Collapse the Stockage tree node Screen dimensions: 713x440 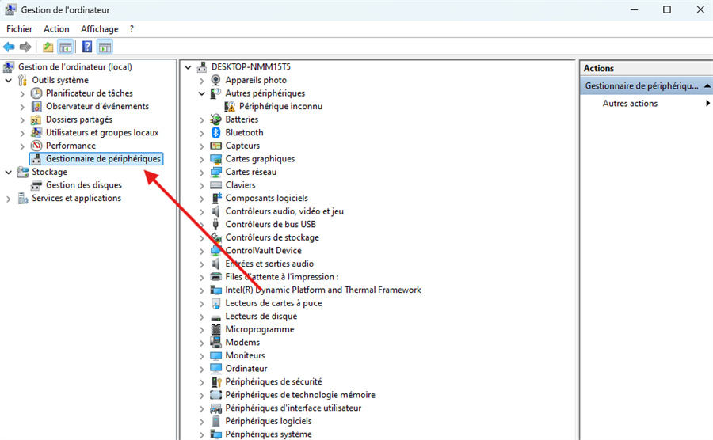(x=8, y=172)
